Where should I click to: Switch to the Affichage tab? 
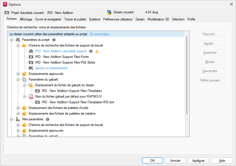coord(26,19)
